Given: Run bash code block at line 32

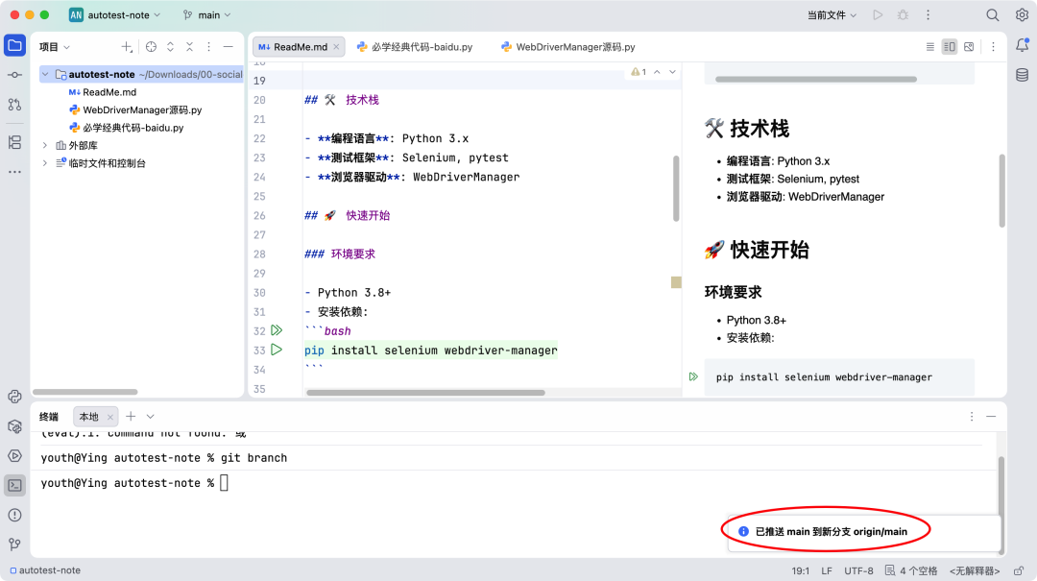Looking at the screenshot, I should [x=277, y=330].
